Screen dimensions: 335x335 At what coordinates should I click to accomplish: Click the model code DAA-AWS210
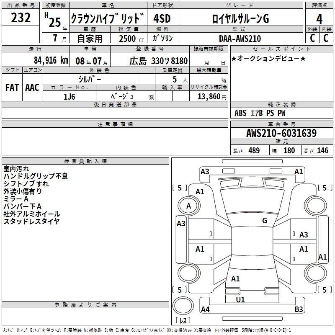click(240, 39)
